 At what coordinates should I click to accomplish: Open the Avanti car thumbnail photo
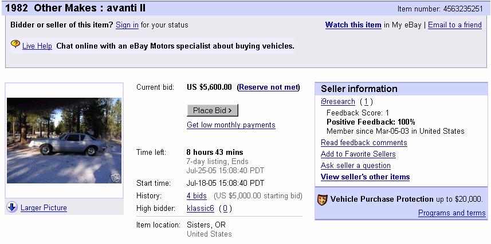point(64,141)
